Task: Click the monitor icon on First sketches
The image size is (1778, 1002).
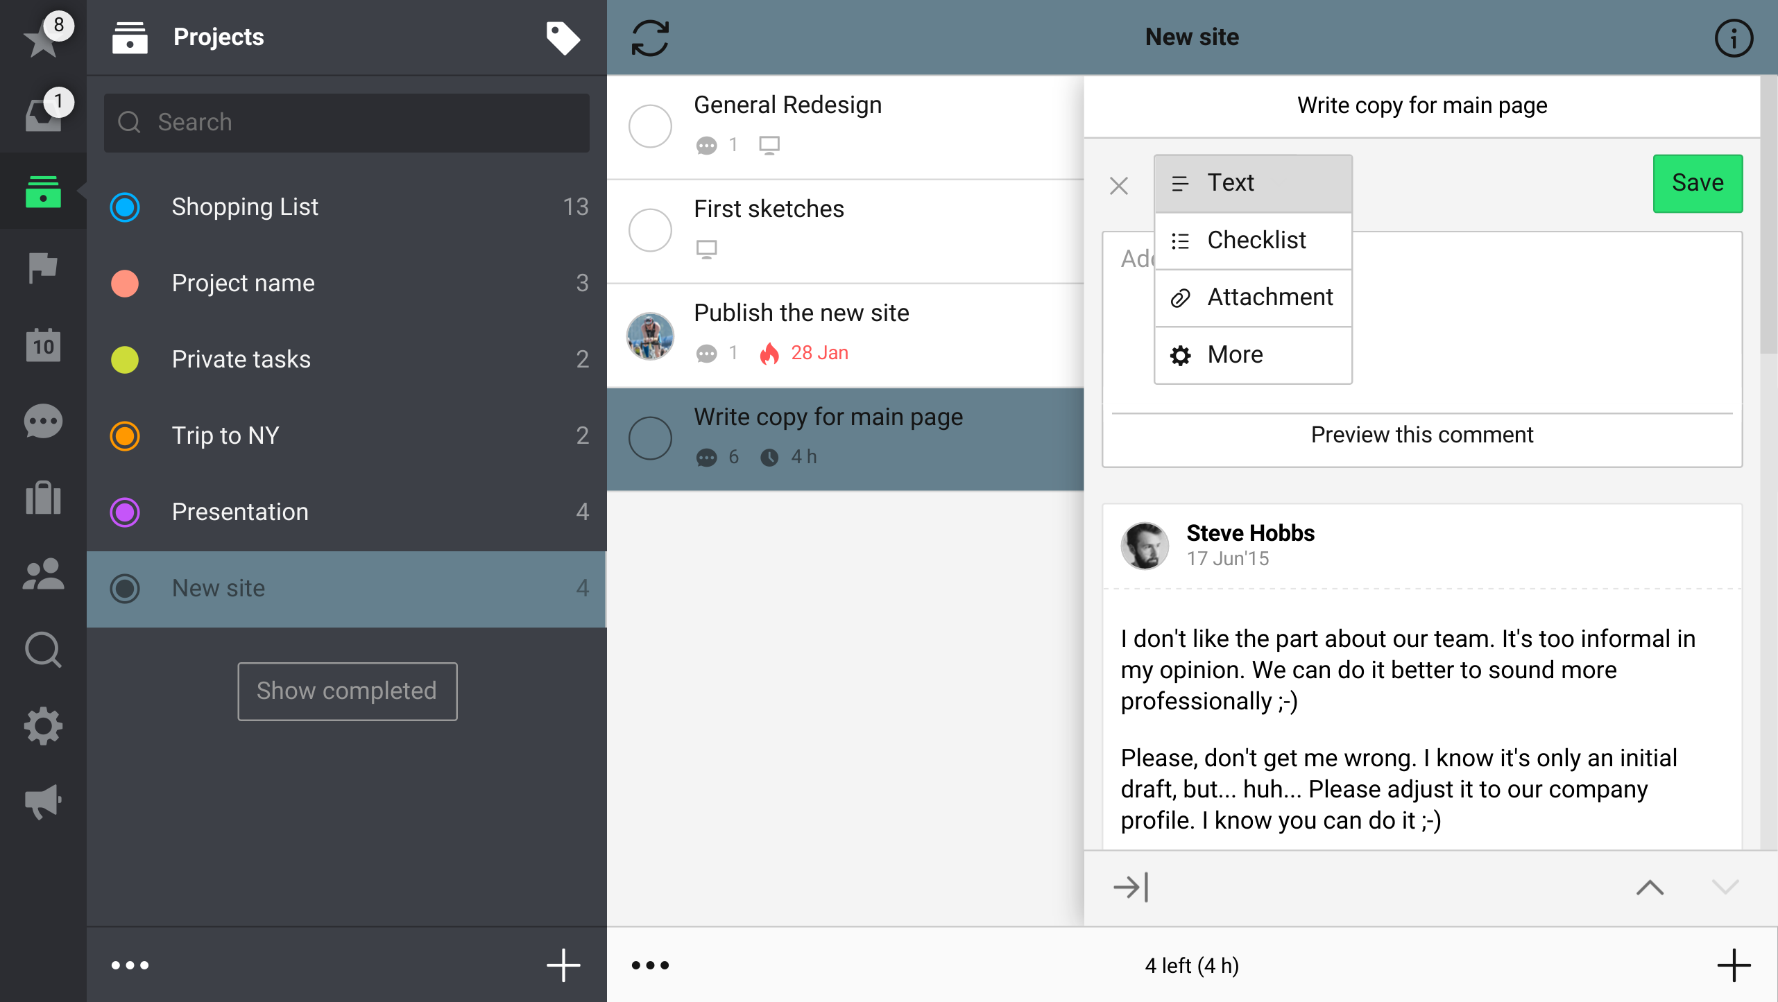Action: coord(706,249)
